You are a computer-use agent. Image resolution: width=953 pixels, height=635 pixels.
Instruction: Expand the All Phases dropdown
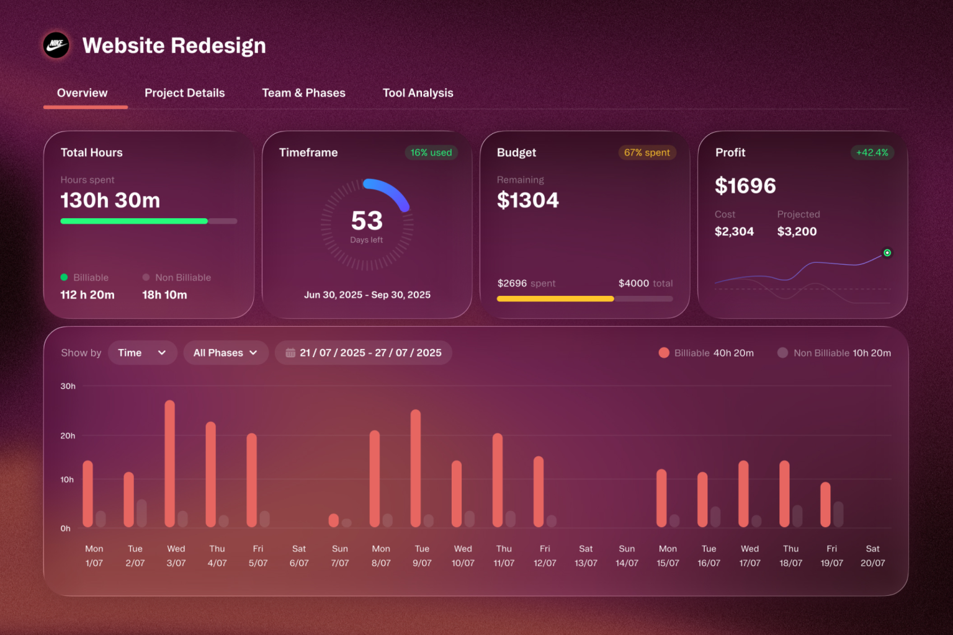[226, 353]
